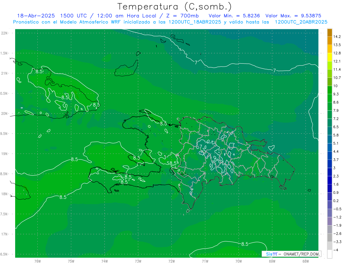The width and height of the screenshot is (343, 265).
Task: Click the "2.3" color scale label
Action: (336, 176)
